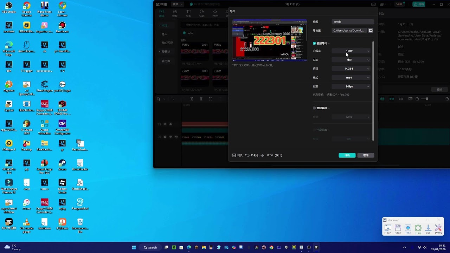Click the Windows Start button
450x253 pixels.
click(x=134, y=247)
